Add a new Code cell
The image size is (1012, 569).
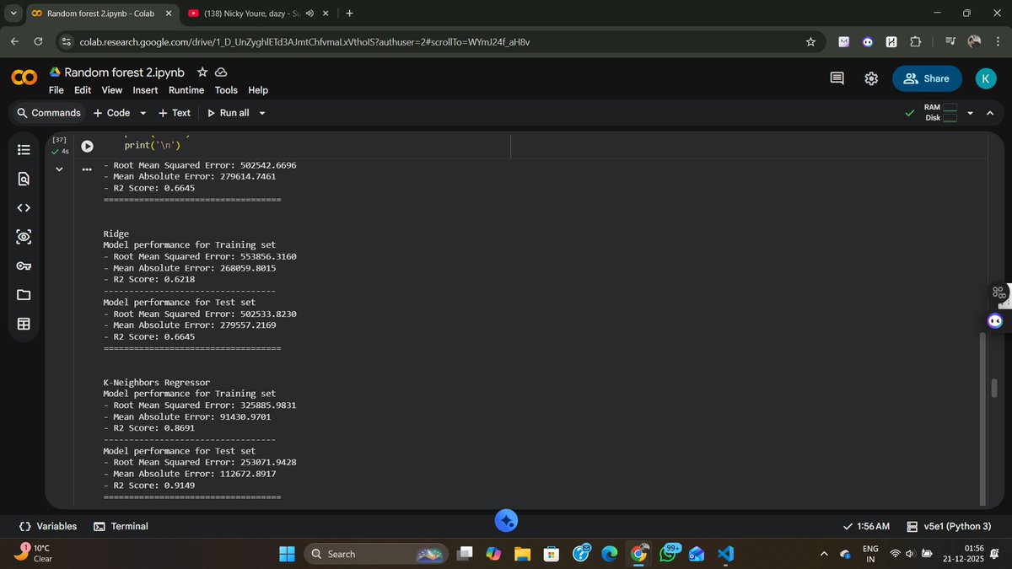[111, 113]
